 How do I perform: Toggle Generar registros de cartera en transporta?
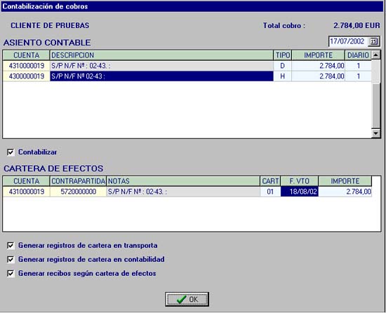tap(11, 246)
